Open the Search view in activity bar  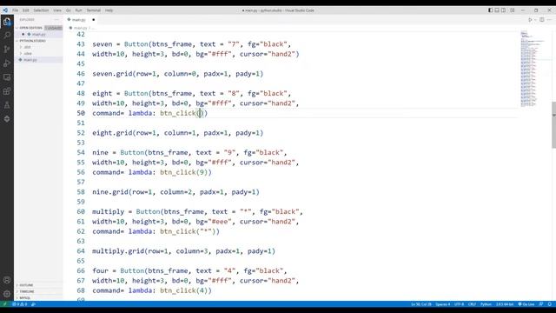point(7,36)
